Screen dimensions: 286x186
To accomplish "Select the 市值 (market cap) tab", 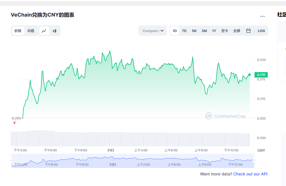I will tap(31, 31).
